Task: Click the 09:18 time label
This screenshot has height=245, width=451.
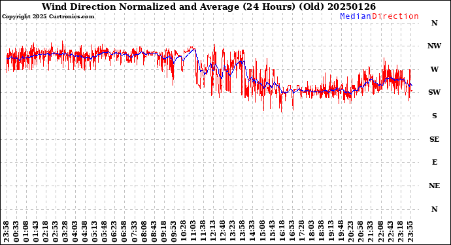Action: 164,232
